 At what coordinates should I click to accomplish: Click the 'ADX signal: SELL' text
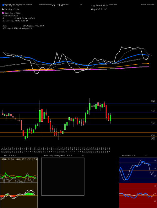11,28
